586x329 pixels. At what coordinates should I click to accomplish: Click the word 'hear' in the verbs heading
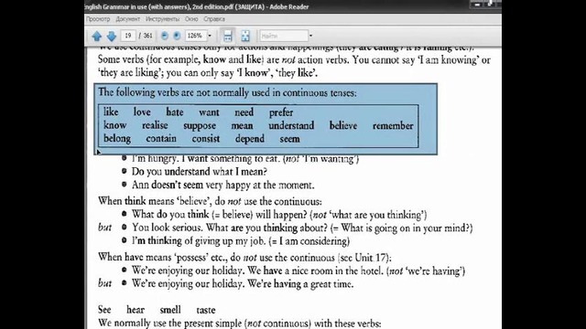point(136,310)
